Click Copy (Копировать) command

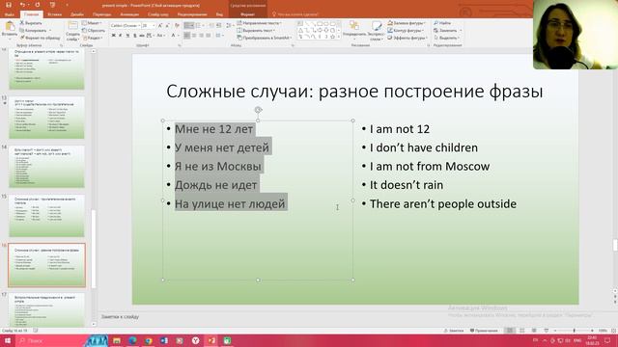[x=34, y=30]
